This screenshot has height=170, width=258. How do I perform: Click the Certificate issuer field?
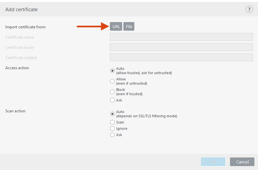[181, 47]
